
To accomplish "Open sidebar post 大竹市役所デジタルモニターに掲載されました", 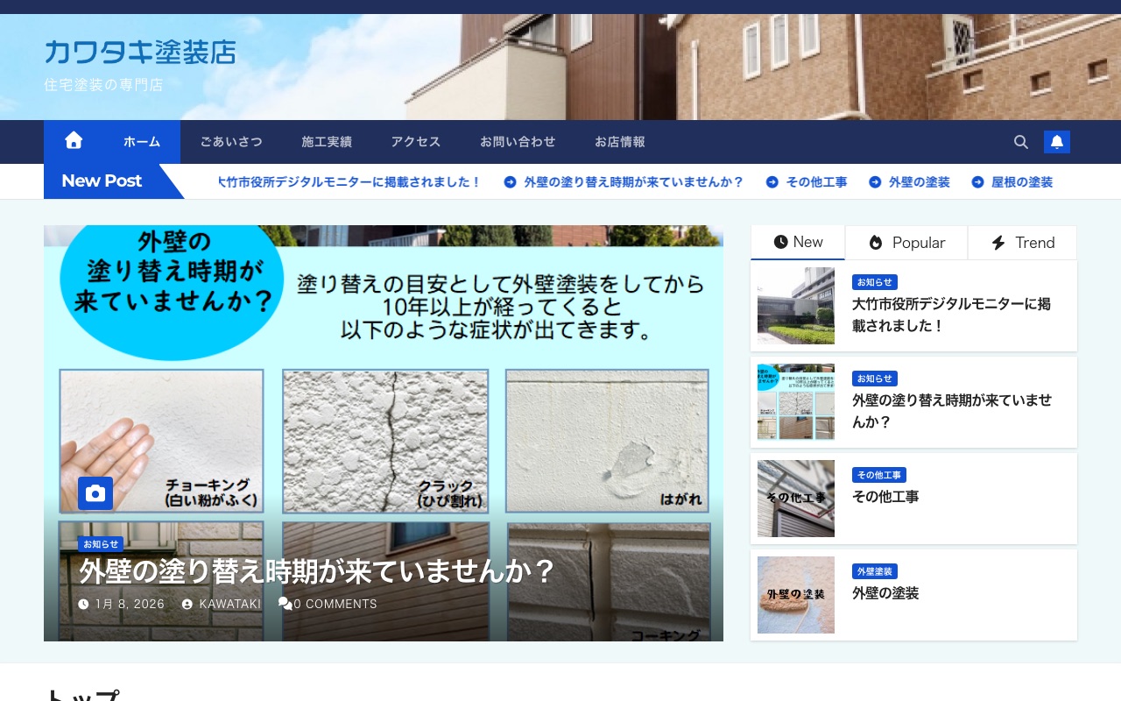I will 951,315.
